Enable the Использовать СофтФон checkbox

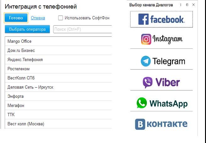61,18
